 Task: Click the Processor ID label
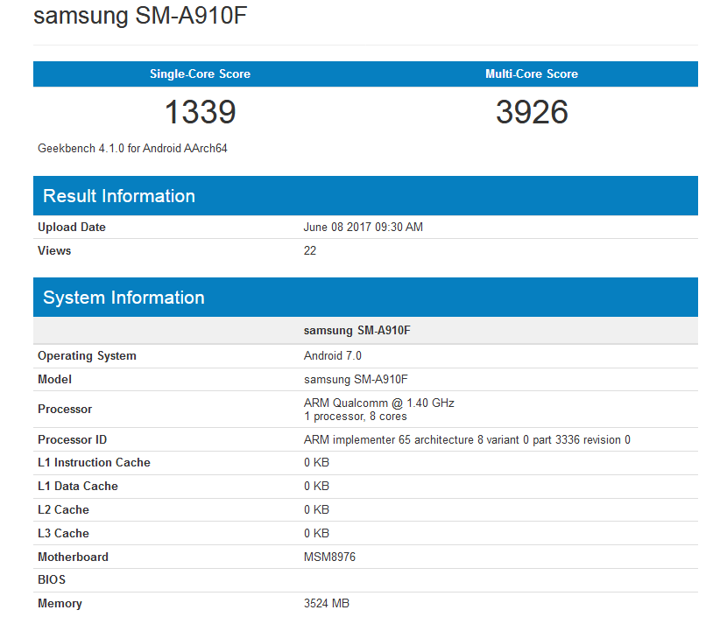coord(72,439)
